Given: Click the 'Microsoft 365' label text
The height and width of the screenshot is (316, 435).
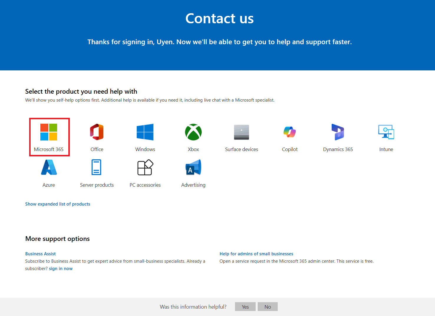Looking at the screenshot, I should [x=49, y=149].
